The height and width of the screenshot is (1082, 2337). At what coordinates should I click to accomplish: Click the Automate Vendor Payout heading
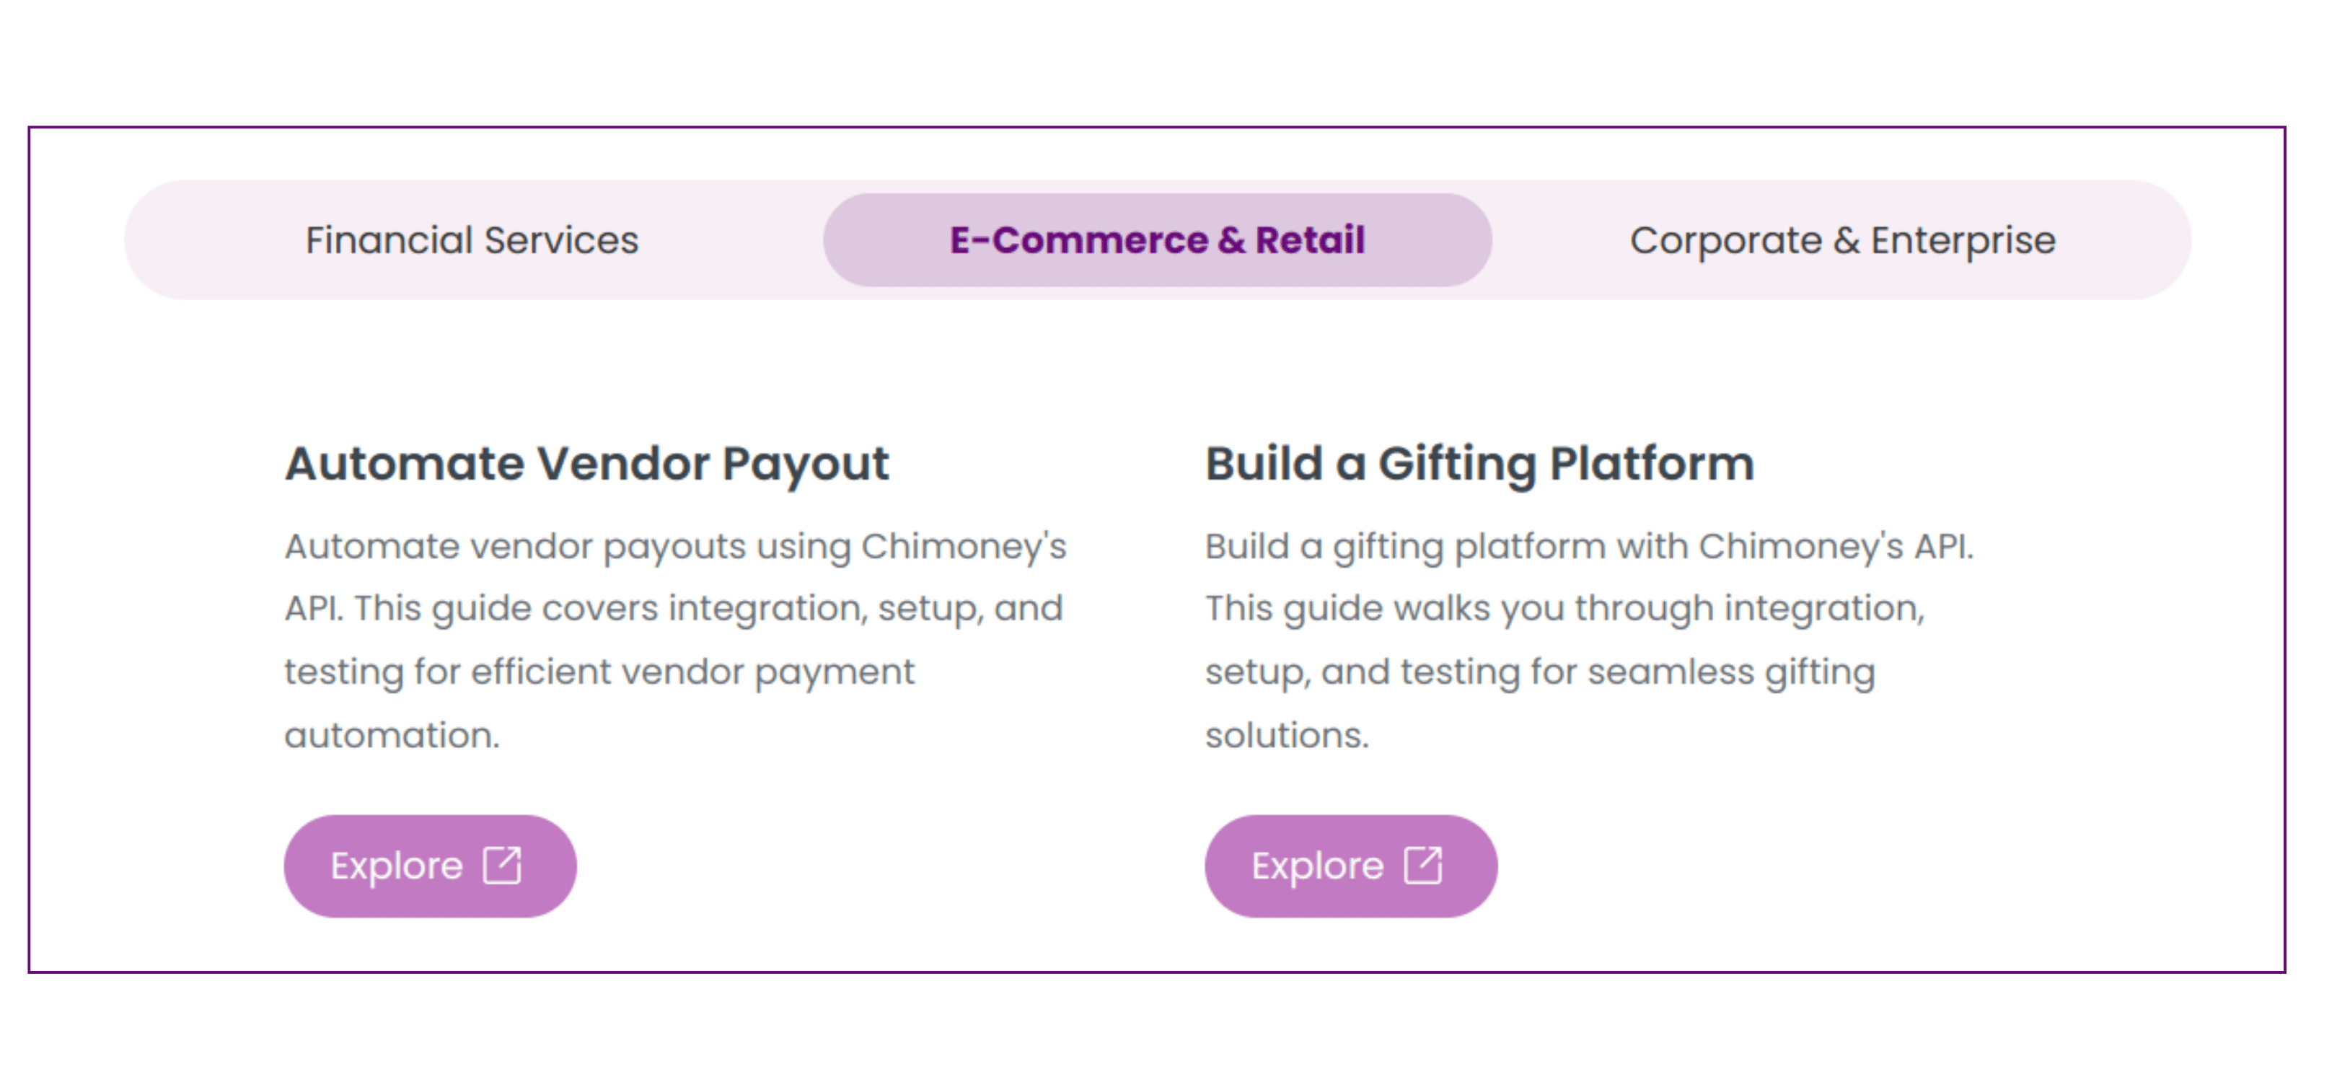tap(587, 463)
